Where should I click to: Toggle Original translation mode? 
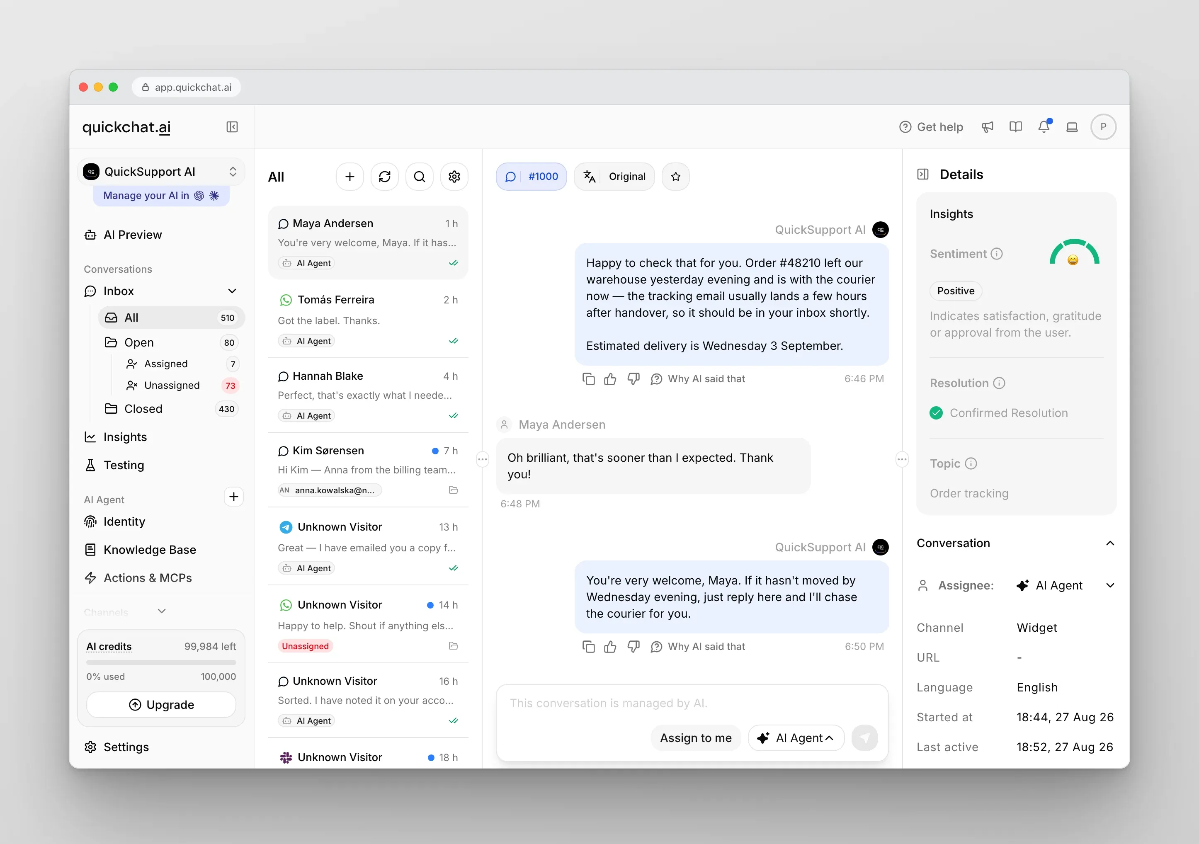(x=614, y=177)
